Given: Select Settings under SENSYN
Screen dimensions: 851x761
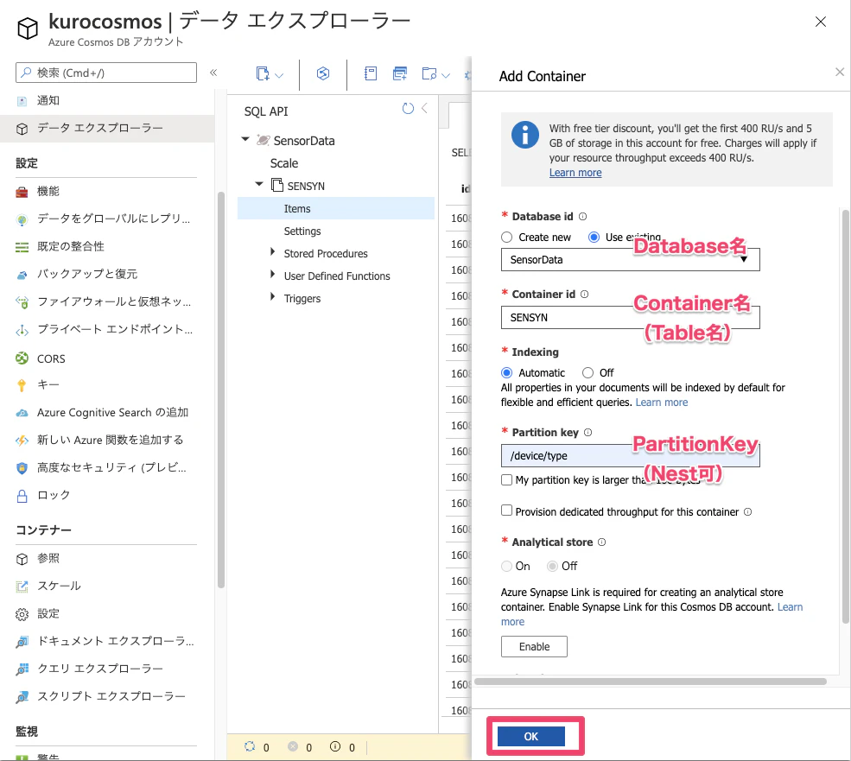Looking at the screenshot, I should (302, 231).
